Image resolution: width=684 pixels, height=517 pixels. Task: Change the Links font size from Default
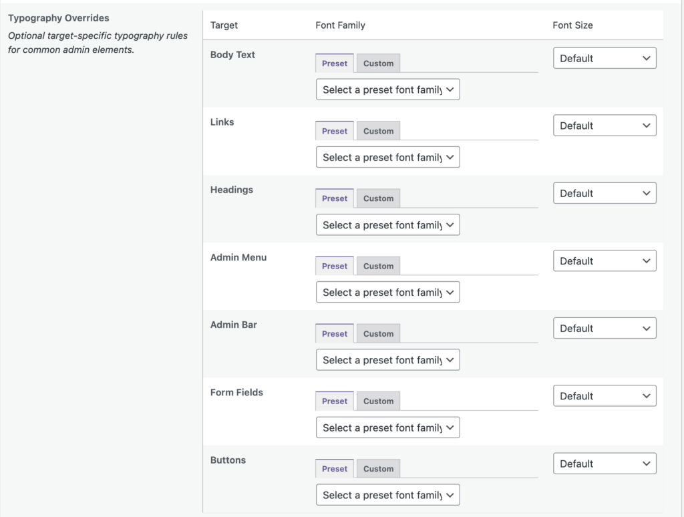coord(605,126)
